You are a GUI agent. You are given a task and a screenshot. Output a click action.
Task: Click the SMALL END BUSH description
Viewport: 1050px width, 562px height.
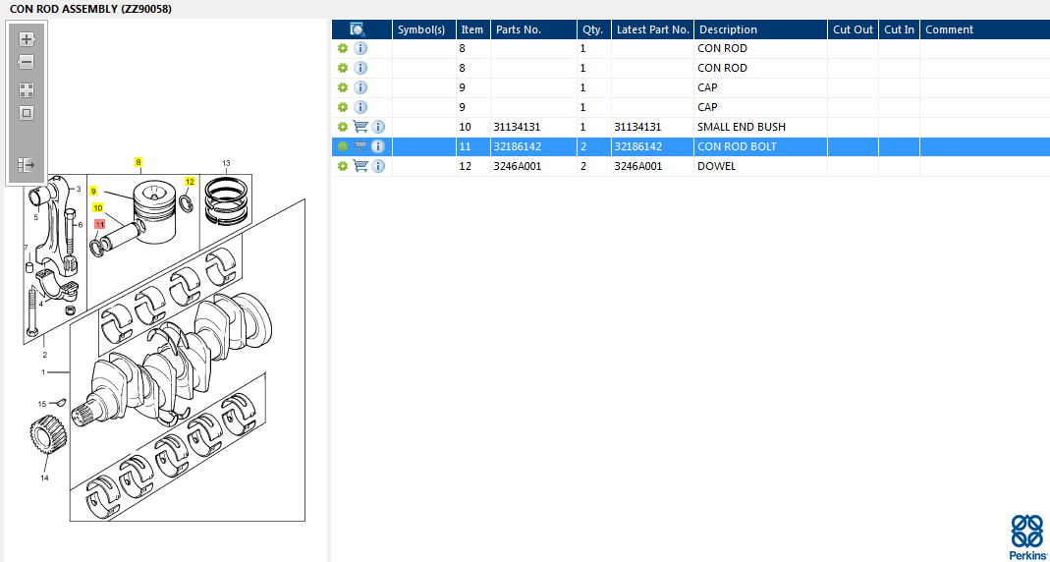pos(742,127)
